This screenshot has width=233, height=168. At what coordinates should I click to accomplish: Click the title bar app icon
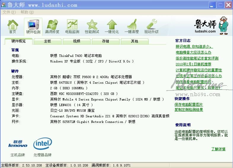pyautogui.click(x=4, y=5)
